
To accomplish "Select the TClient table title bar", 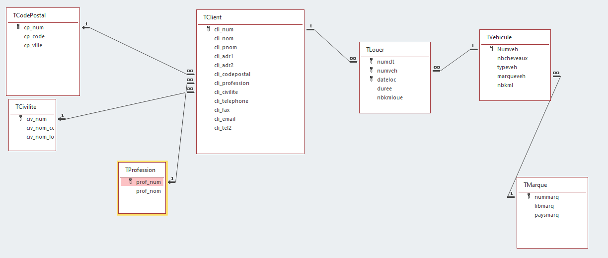I will pos(250,17).
